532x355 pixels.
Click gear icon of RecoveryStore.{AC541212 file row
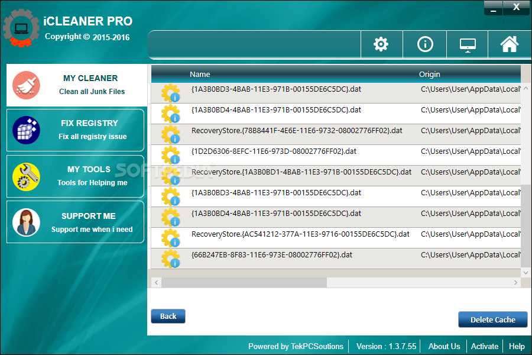(171, 238)
